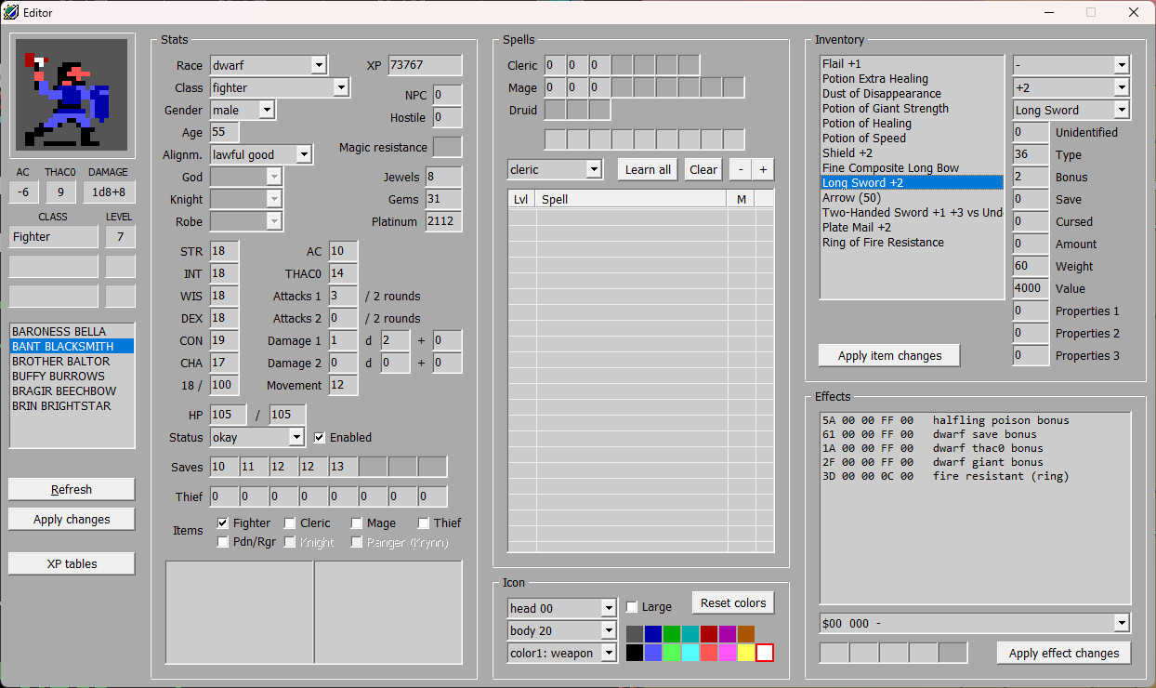Uncheck the Enabled checkbox
This screenshot has width=1156, height=688.
coord(320,438)
